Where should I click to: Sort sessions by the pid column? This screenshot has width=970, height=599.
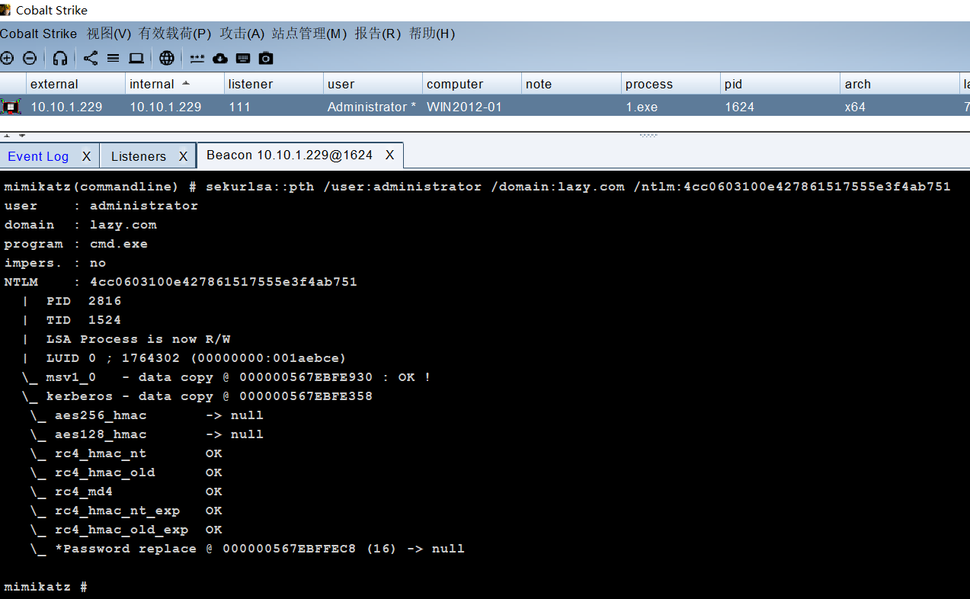780,84
